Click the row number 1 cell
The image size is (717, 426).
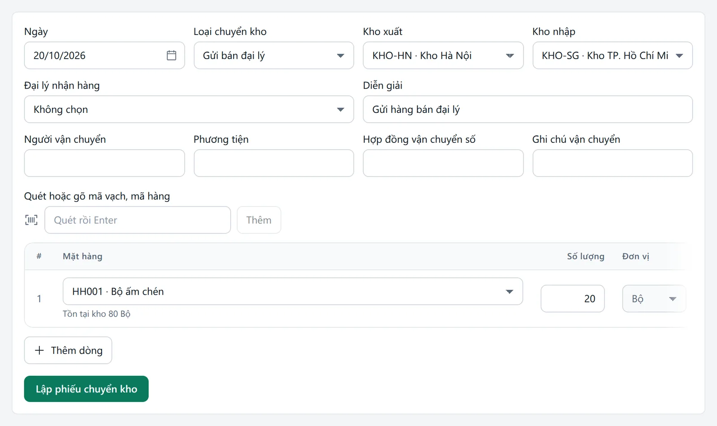(x=39, y=299)
